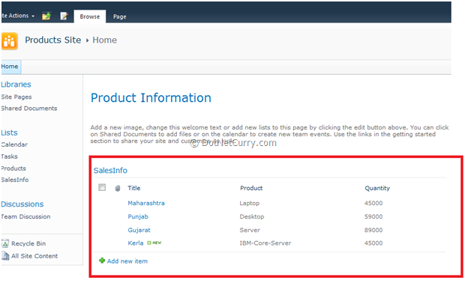Open the Products list in sidebar
The image size is (471, 286).
point(13,168)
